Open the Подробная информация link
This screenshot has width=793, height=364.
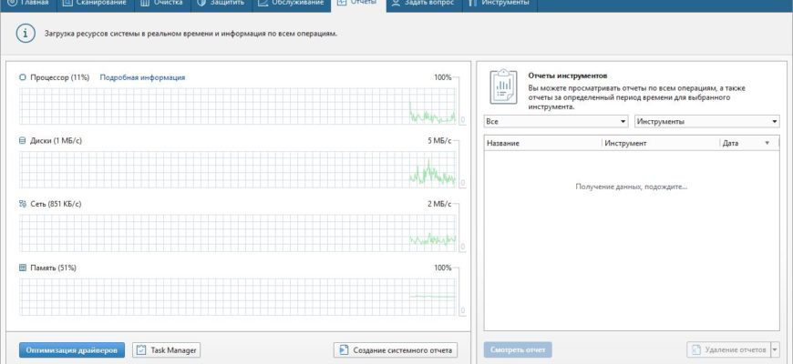point(142,77)
